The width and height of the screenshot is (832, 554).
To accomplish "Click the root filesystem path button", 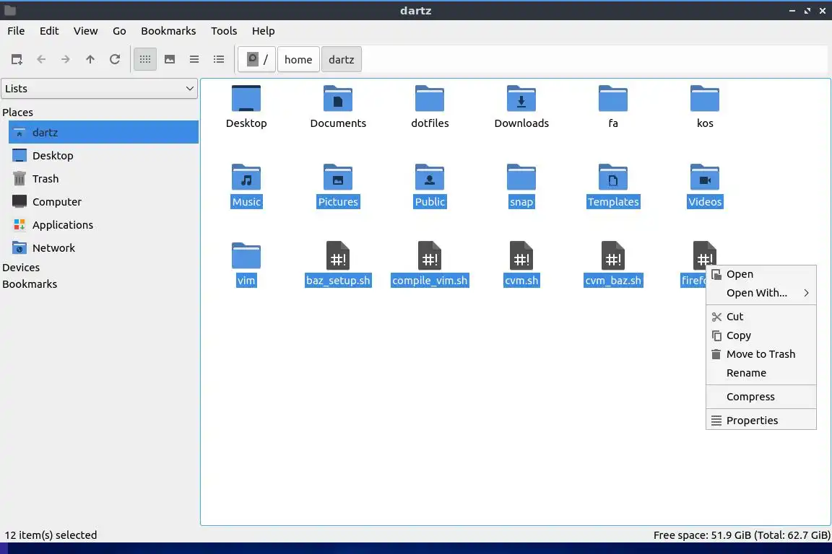I will [257, 59].
